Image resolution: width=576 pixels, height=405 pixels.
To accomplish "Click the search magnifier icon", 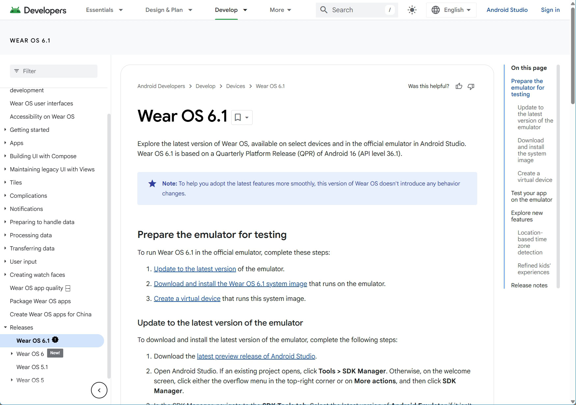I will pos(324,10).
